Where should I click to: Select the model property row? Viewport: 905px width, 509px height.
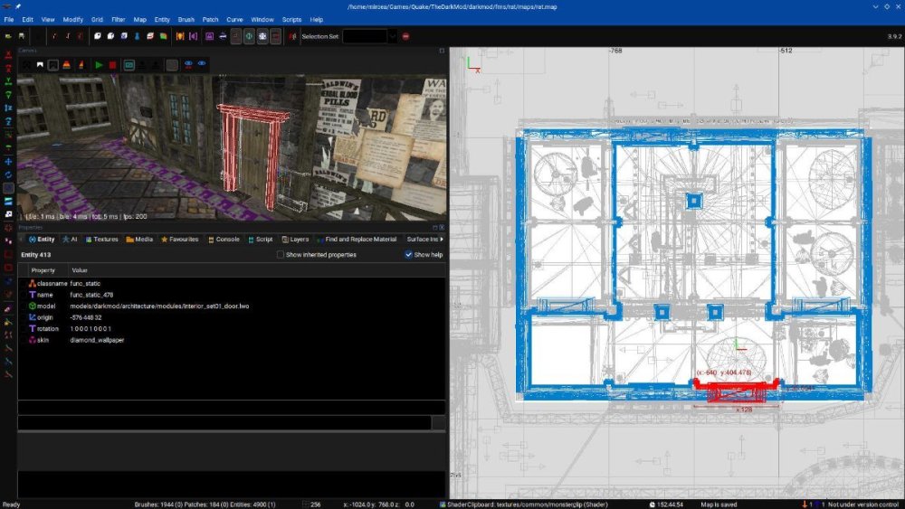tap(232, 306)
